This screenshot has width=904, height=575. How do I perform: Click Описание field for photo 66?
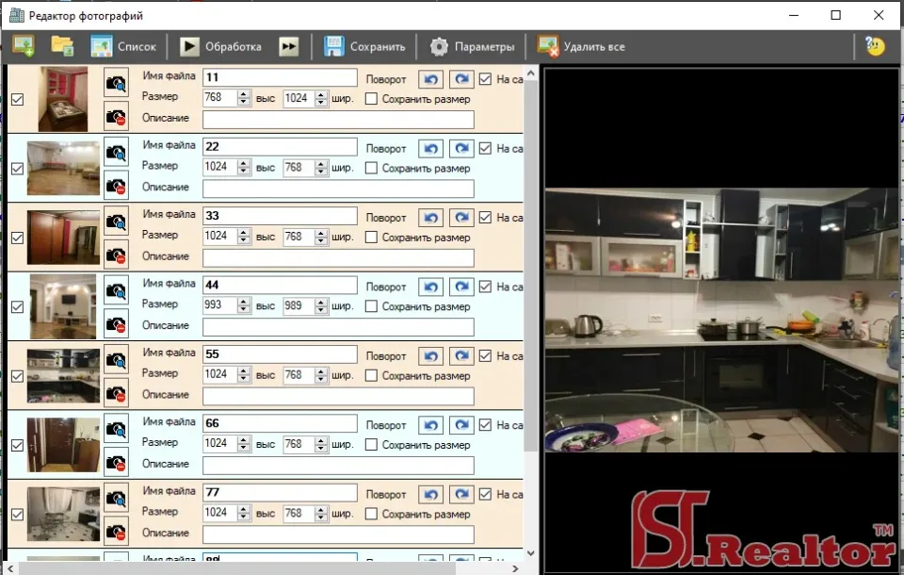338,466
